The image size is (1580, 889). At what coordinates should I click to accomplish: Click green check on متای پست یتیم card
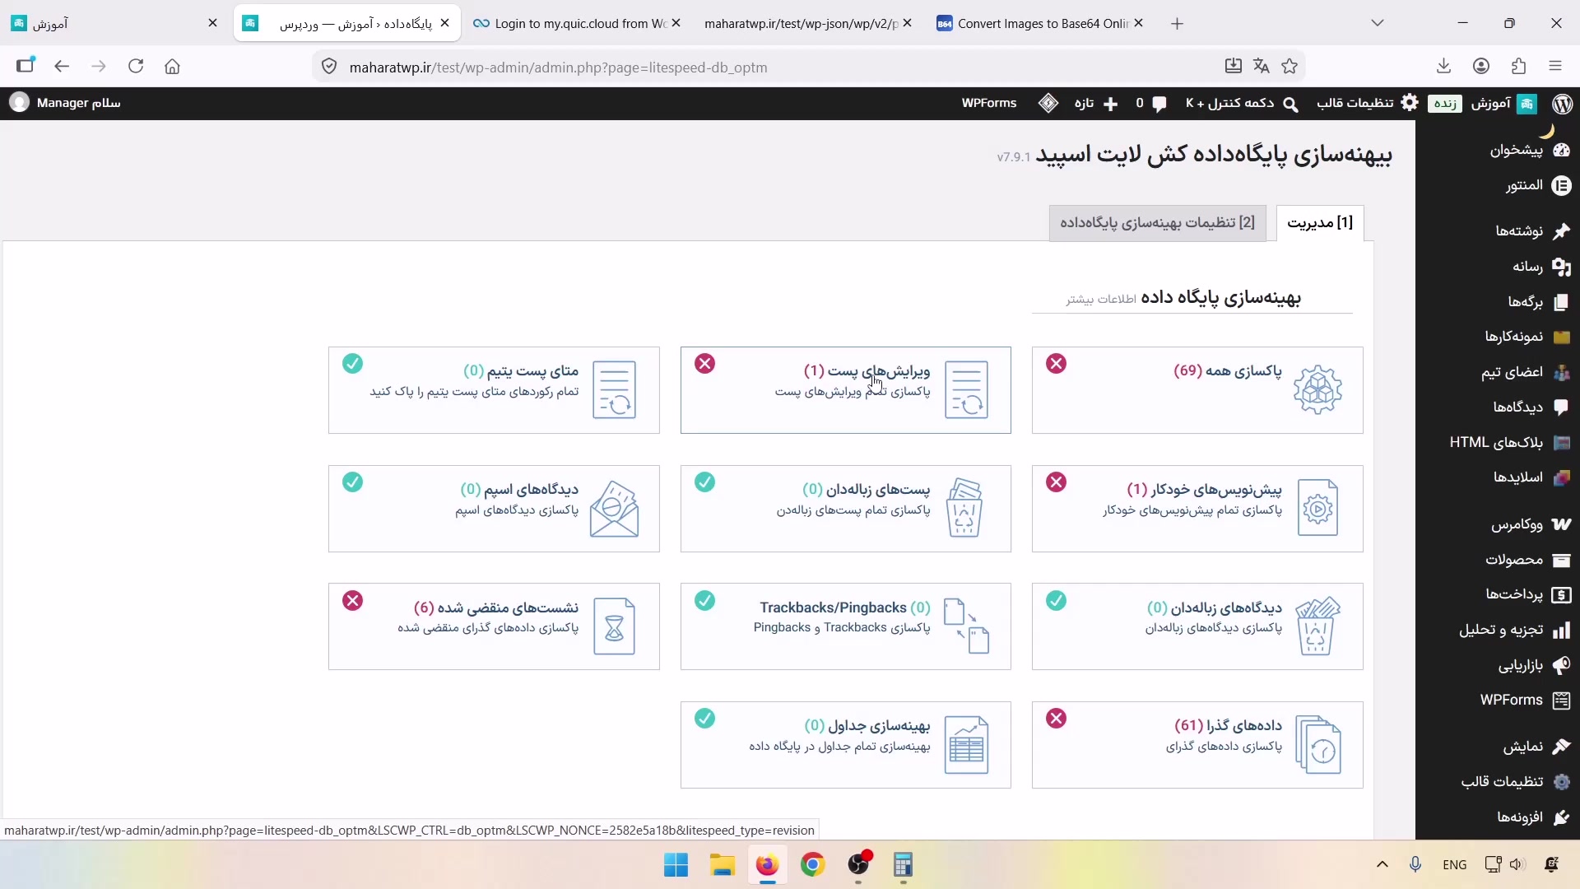[x=352, y=364]
